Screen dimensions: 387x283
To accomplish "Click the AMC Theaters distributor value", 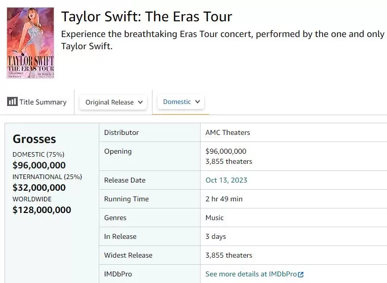I will 227,132.
